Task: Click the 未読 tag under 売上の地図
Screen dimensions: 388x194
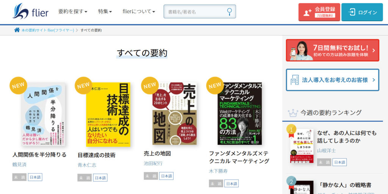Action: [x=151, y=176]
